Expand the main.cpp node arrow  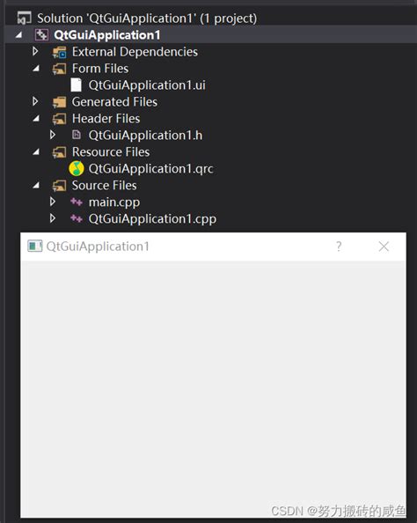(x=52, y=202)
